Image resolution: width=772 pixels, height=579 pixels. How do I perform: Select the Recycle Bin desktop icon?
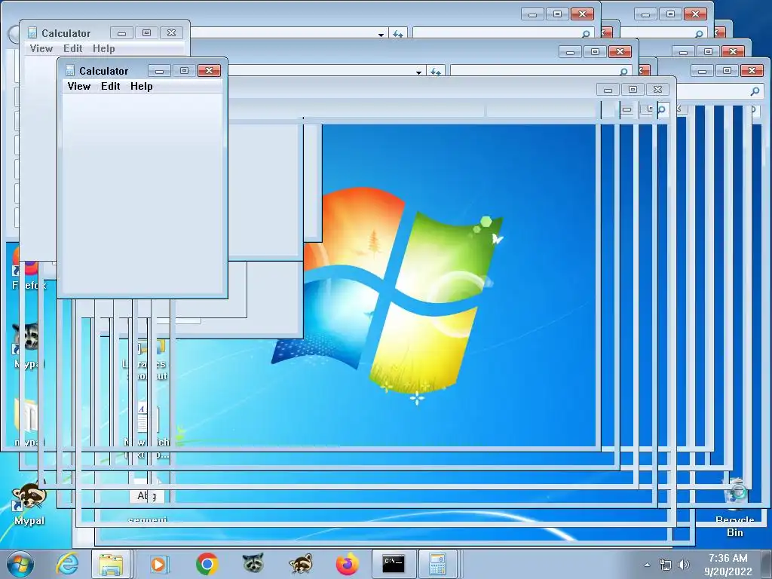tap(735, 507)
